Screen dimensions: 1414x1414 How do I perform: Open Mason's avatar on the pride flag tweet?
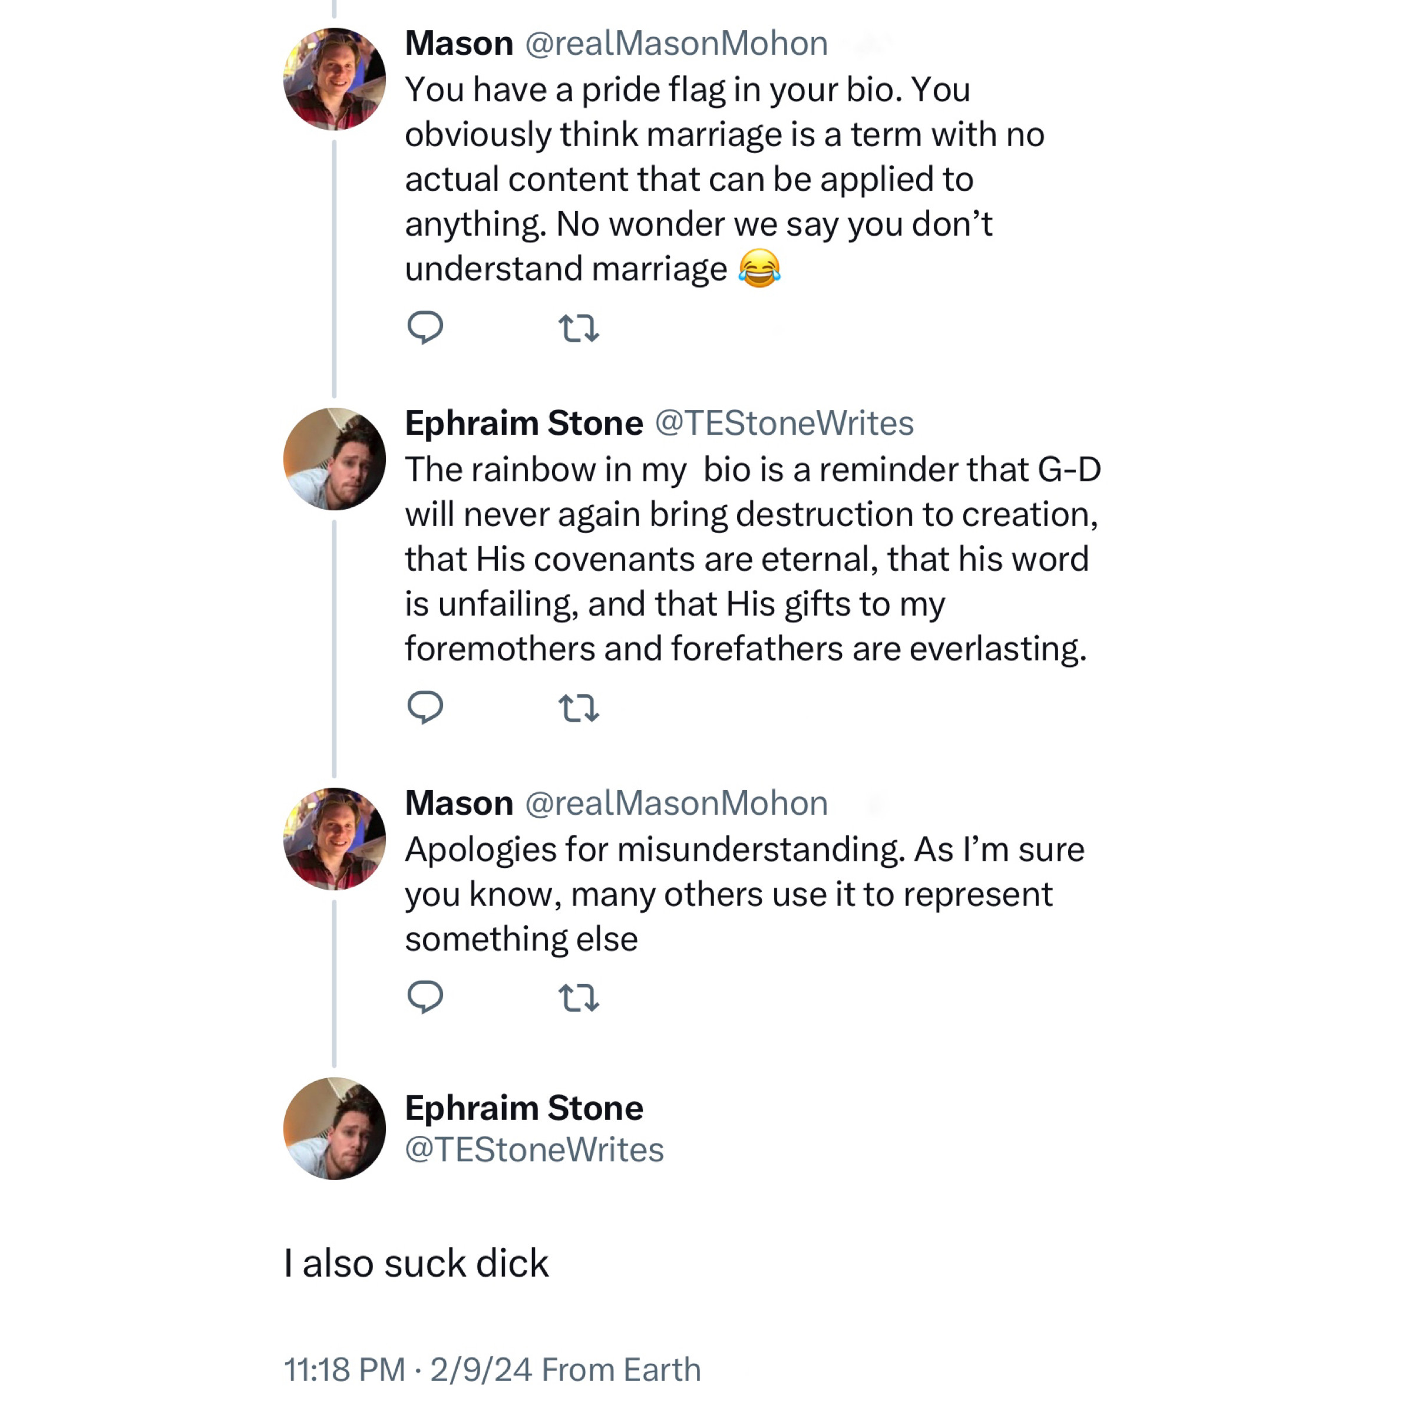(335, 79)
